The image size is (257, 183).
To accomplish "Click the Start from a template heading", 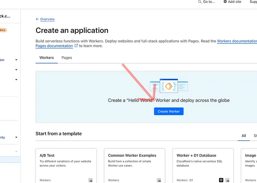I will (59, 134).
